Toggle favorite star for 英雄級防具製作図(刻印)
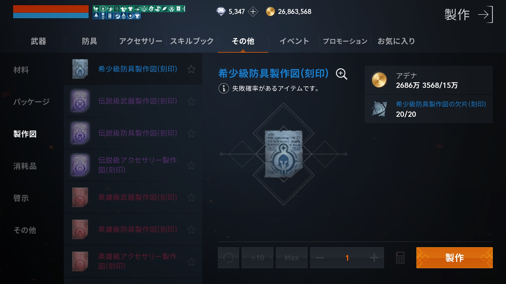506x284 pixels. tap(191, 230)
